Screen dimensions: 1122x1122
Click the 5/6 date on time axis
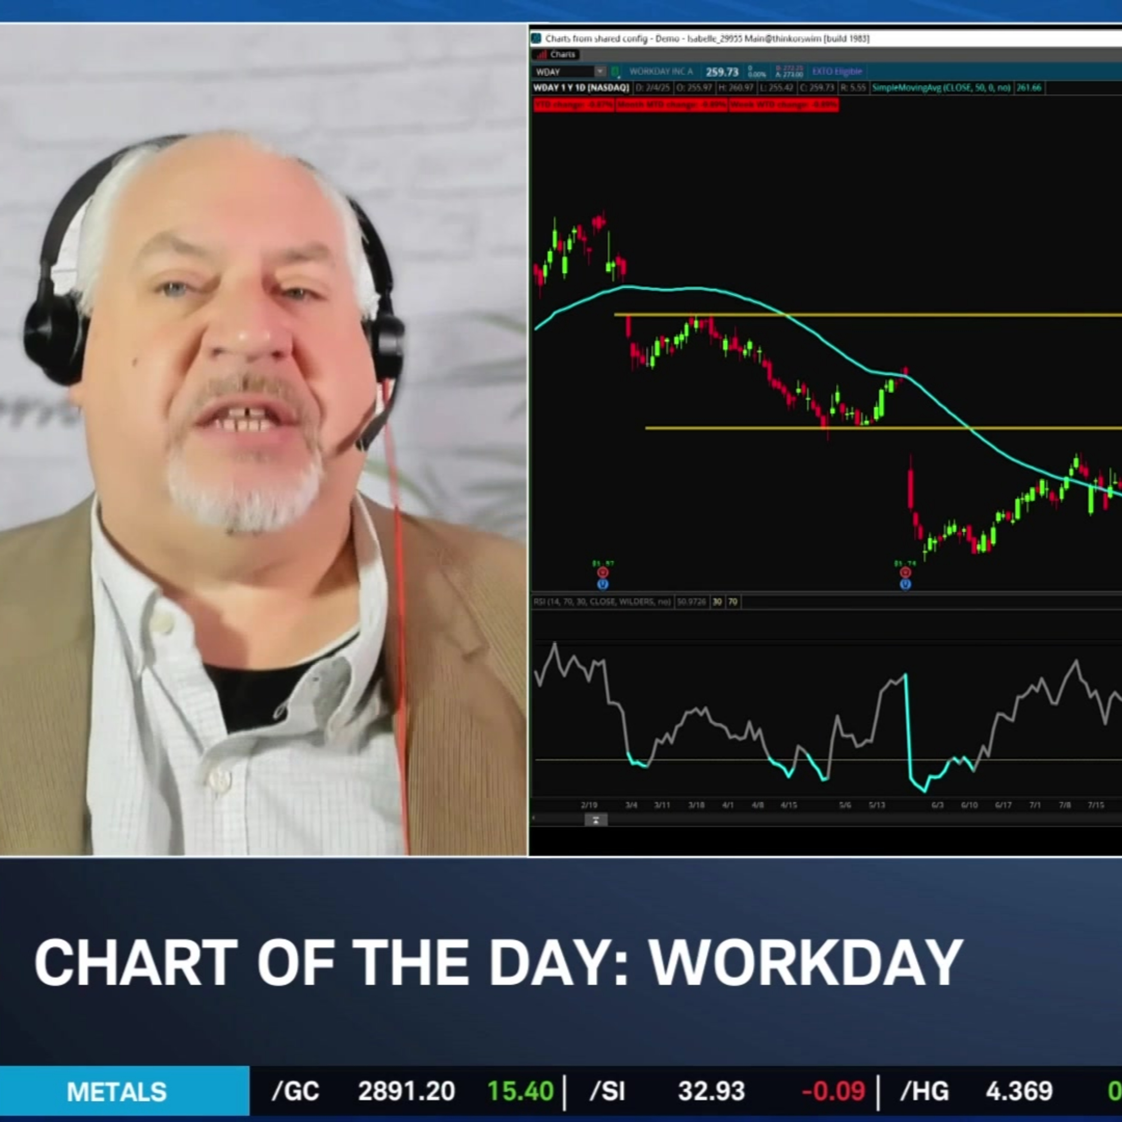click(x=845, y=805)
